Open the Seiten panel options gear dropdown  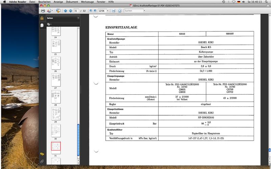click(49, 24)
